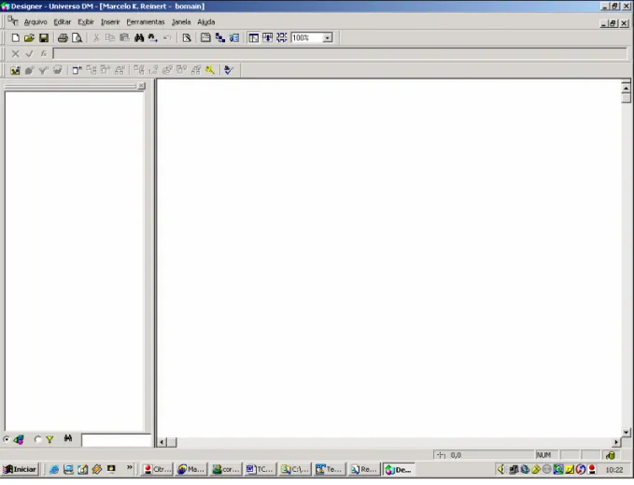Click the binoculars Find icon in toolbar
634x485 pixels.
tap(139, 38)
